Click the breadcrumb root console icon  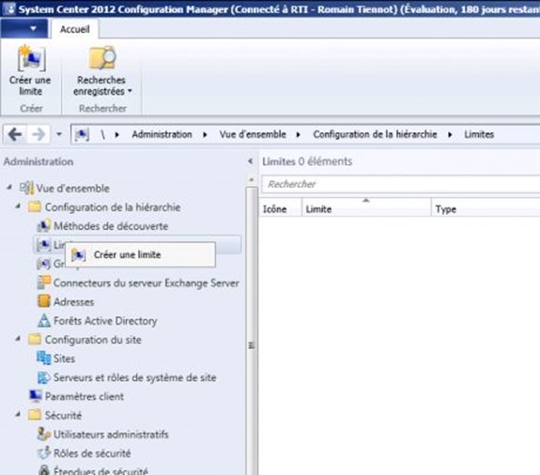pos(82,134)
